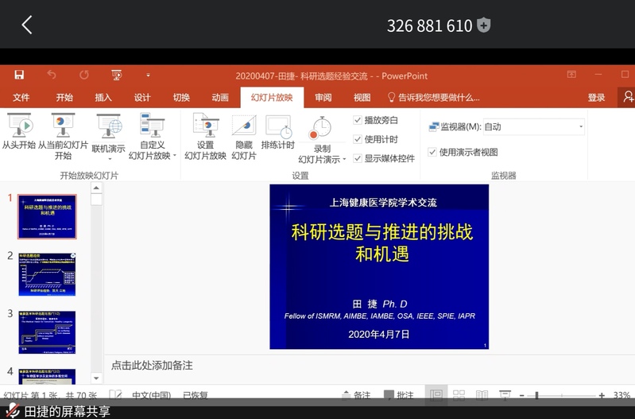Click the Notes (备注) button in status bar
This screenshot has height=419, width=635.
pos(356,395)
